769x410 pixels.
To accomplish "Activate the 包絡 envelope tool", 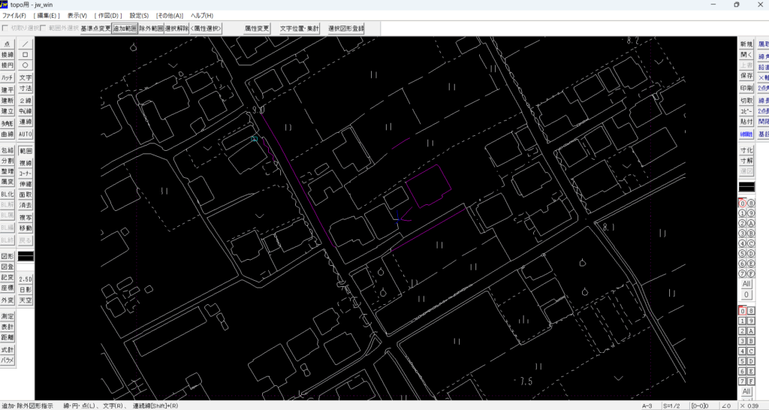I will coord(8,150).
